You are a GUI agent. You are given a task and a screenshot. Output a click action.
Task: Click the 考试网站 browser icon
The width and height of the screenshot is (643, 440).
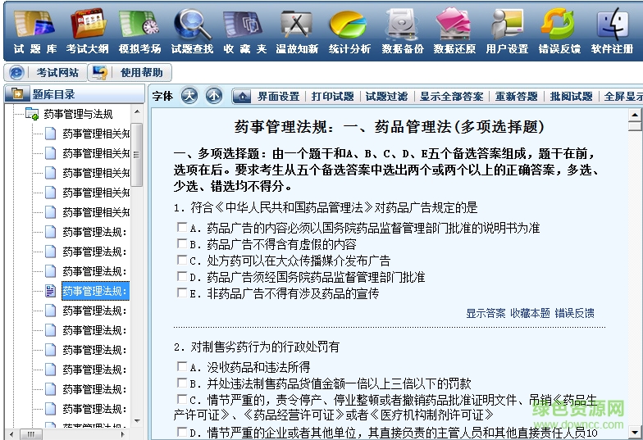[x=16, y=72]
